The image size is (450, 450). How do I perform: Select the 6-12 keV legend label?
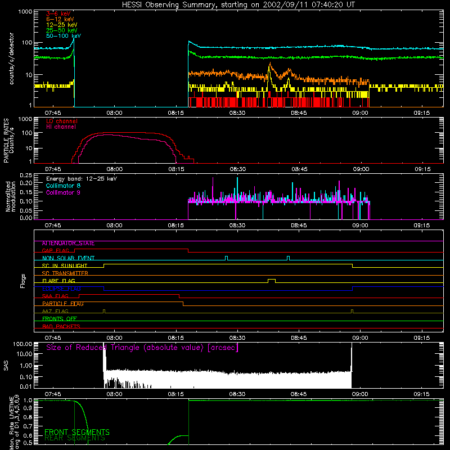(60, 19)
